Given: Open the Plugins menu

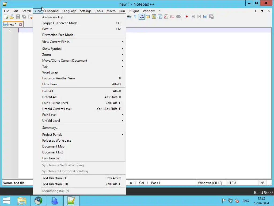Looking at the screenshot, I should 134,11.
